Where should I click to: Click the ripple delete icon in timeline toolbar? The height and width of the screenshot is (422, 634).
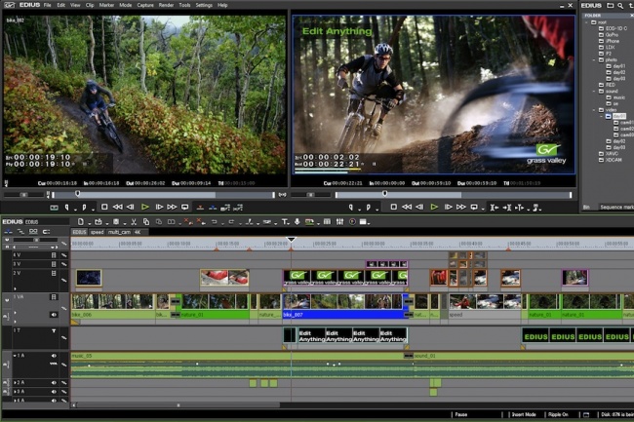(200, 221)
